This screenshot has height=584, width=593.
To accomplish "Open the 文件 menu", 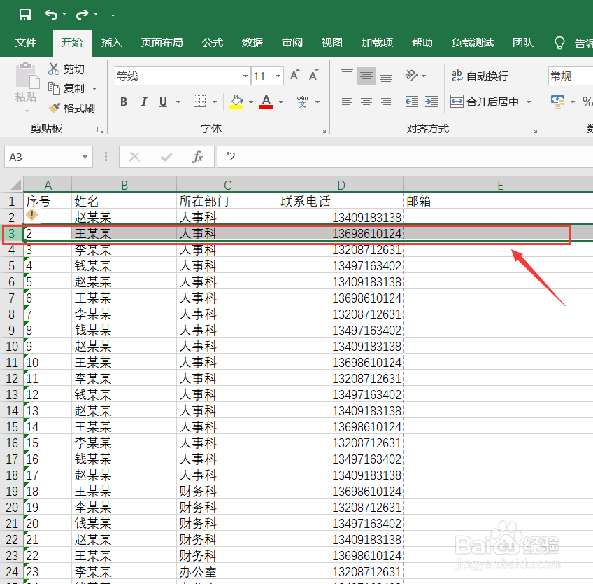I will tap(26, 43).
